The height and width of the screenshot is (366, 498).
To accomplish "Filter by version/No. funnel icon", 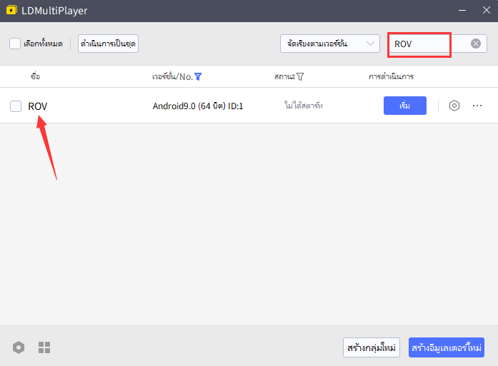I will pos(198,76).
